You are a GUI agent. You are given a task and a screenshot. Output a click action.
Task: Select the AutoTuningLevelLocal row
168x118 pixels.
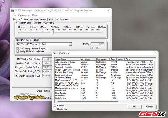click(104, 62)
